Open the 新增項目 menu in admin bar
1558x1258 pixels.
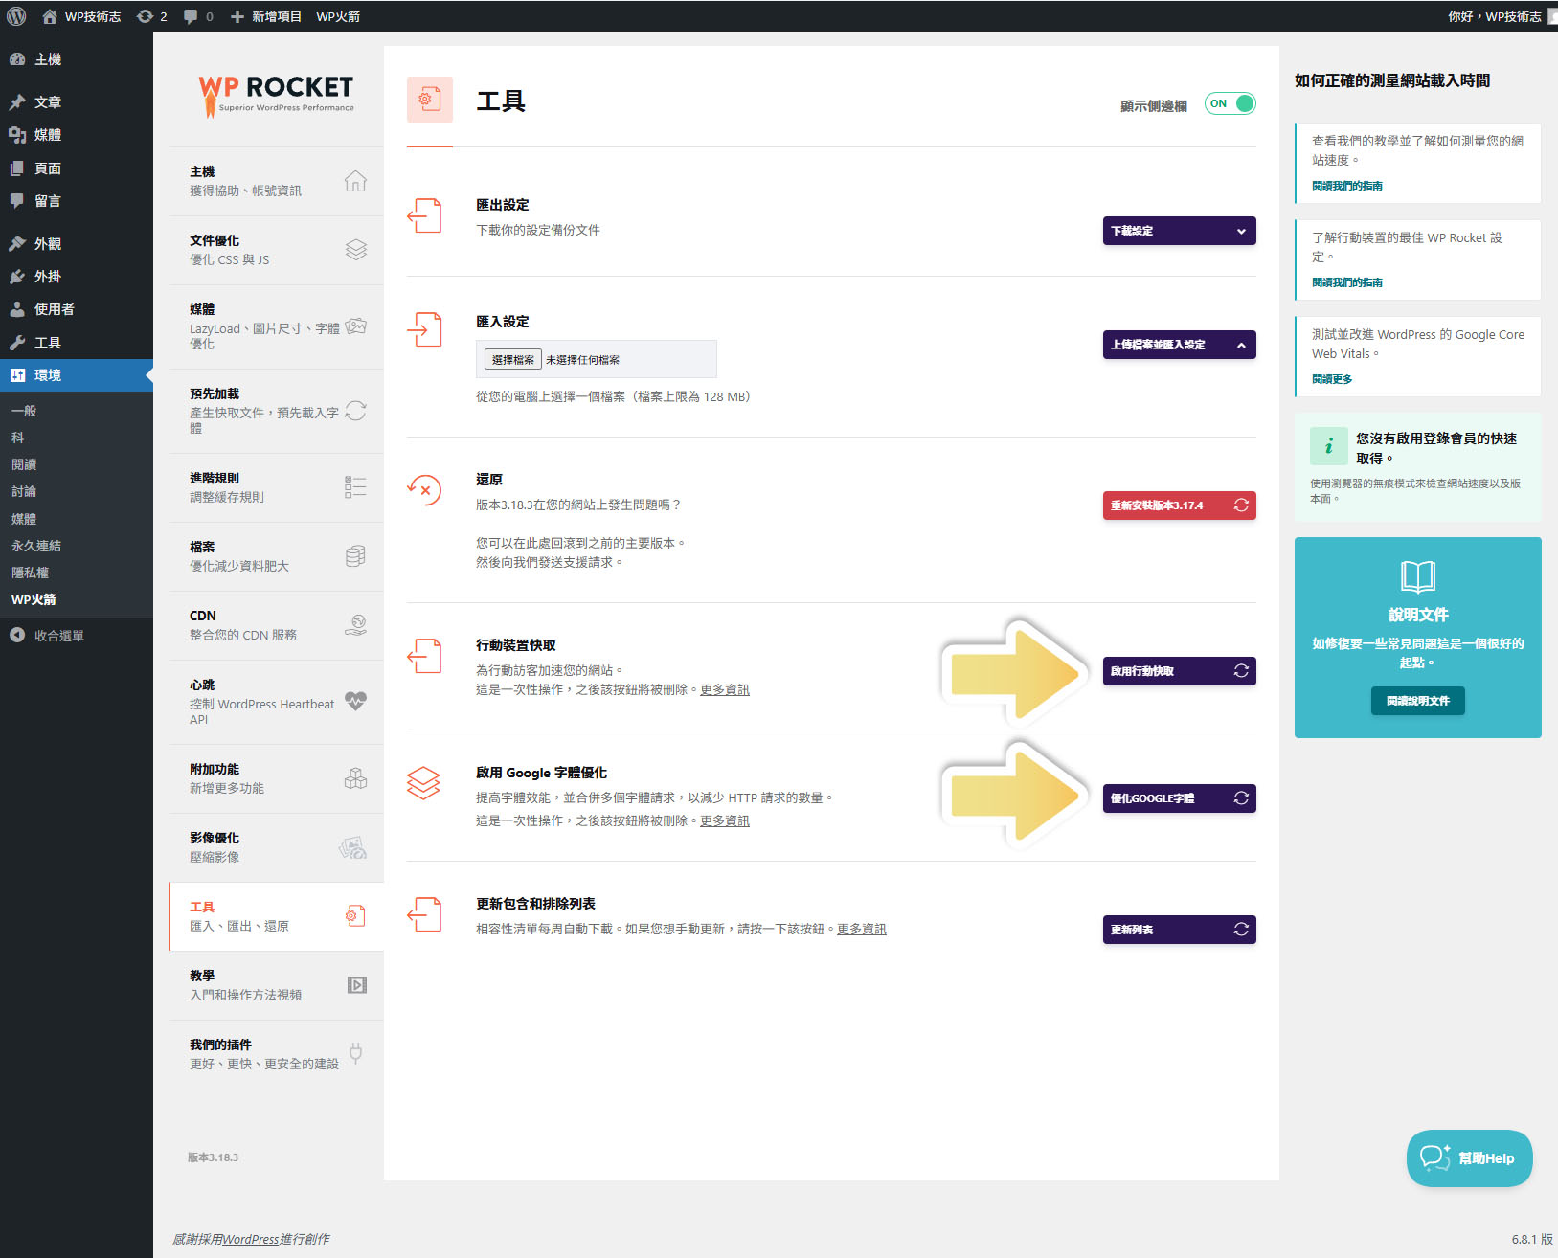265,16
